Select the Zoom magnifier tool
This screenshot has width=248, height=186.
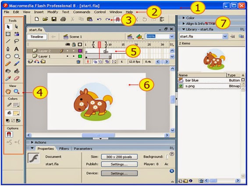(x=17, y=91)
